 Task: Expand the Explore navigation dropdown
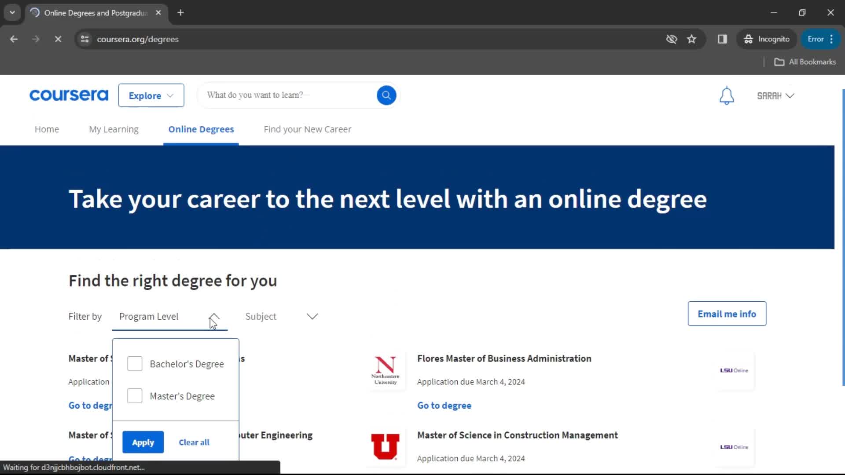151,96
